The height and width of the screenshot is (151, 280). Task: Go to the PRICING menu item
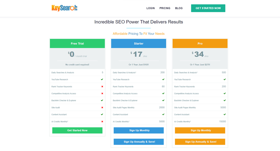point(165,8)
